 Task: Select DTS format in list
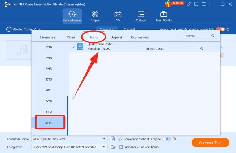click(49, 79)
